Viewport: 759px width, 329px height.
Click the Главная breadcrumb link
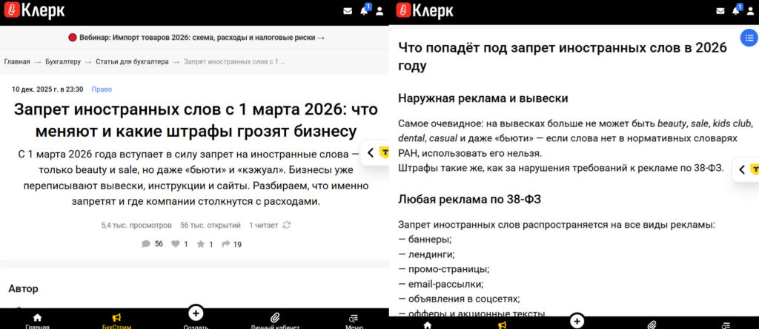click(x=17, y=62)
